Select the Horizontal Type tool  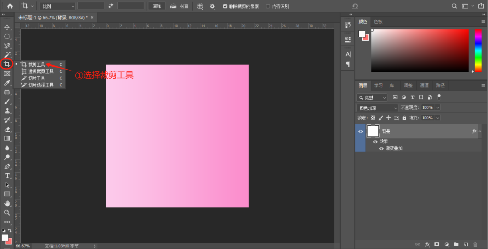[x=7, y=176]
